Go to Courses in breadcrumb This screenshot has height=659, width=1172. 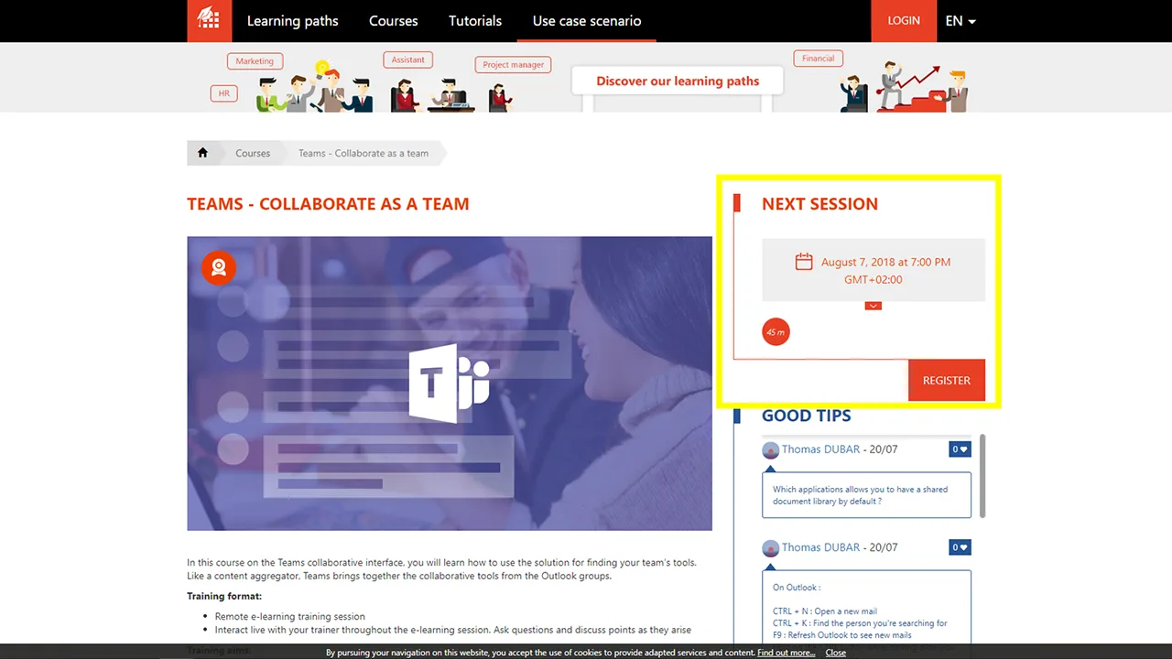[x=253, y=153]
